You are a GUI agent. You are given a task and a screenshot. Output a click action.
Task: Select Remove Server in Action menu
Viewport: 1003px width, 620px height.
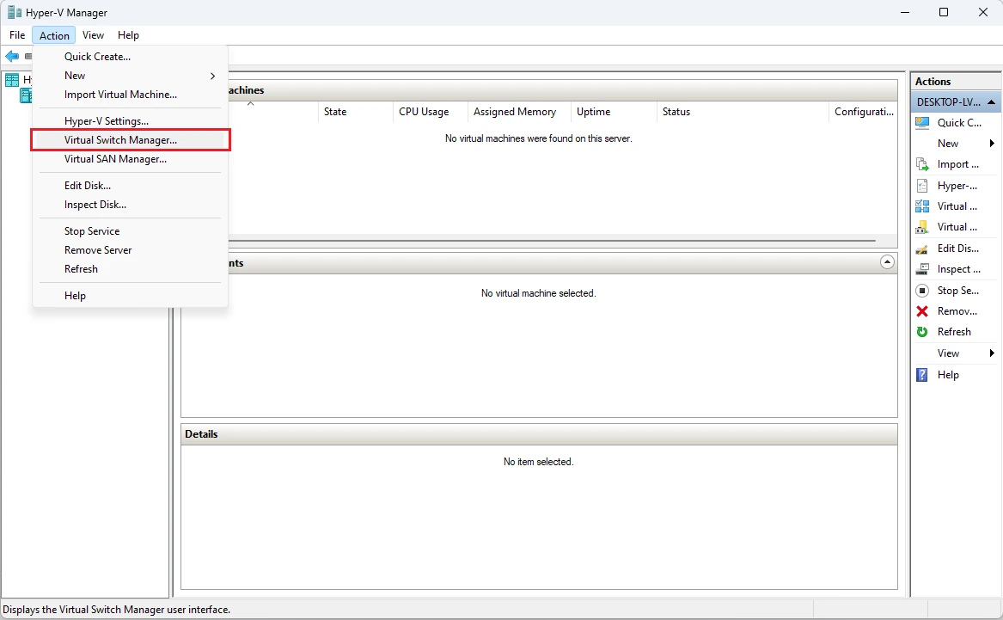pyautogui.click(x=130, y=250)
